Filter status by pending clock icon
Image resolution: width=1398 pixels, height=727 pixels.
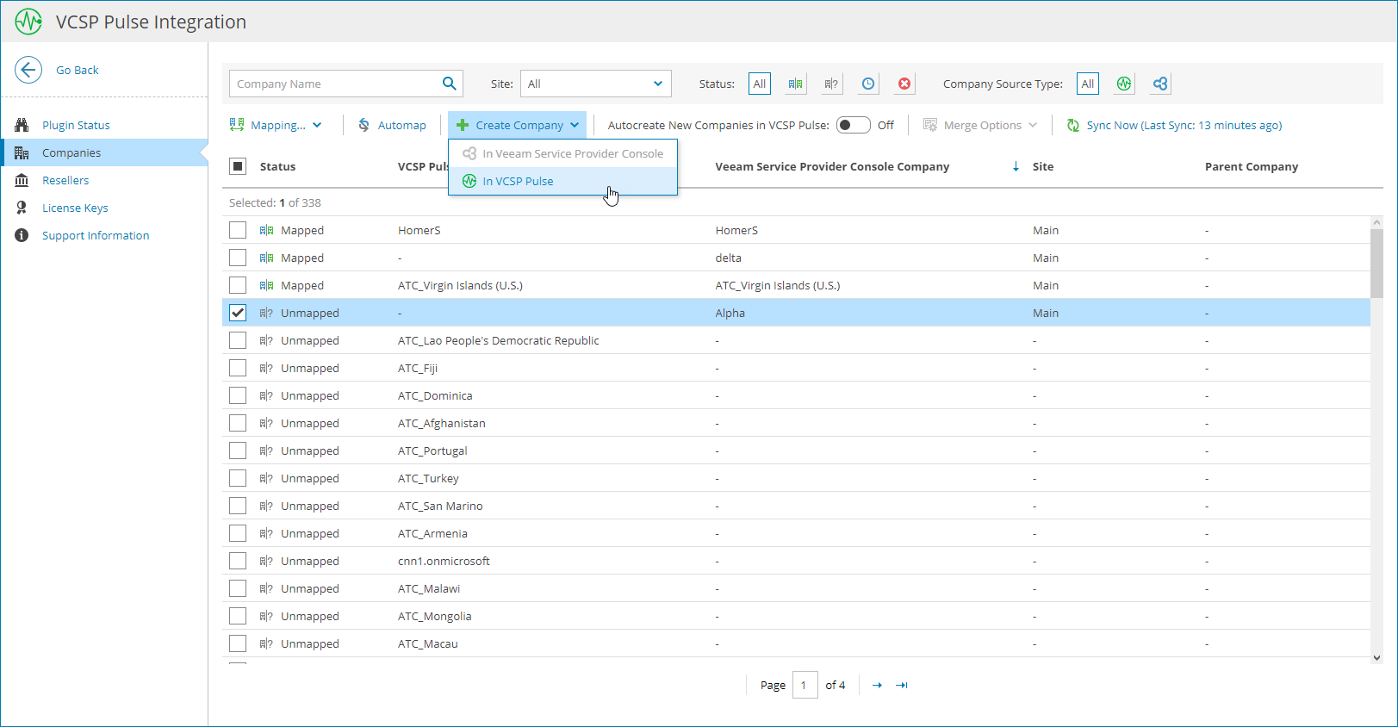point(868,84)
